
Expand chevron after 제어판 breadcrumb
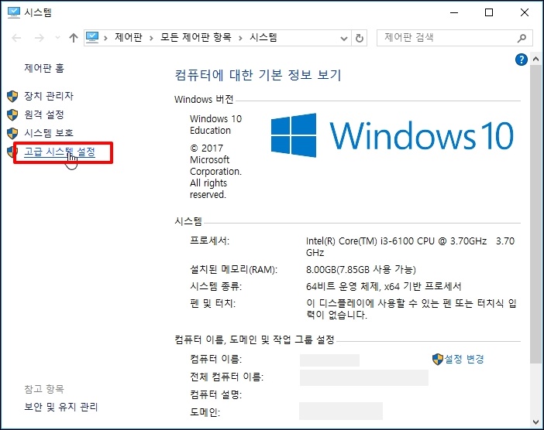(x=151, y=38)
